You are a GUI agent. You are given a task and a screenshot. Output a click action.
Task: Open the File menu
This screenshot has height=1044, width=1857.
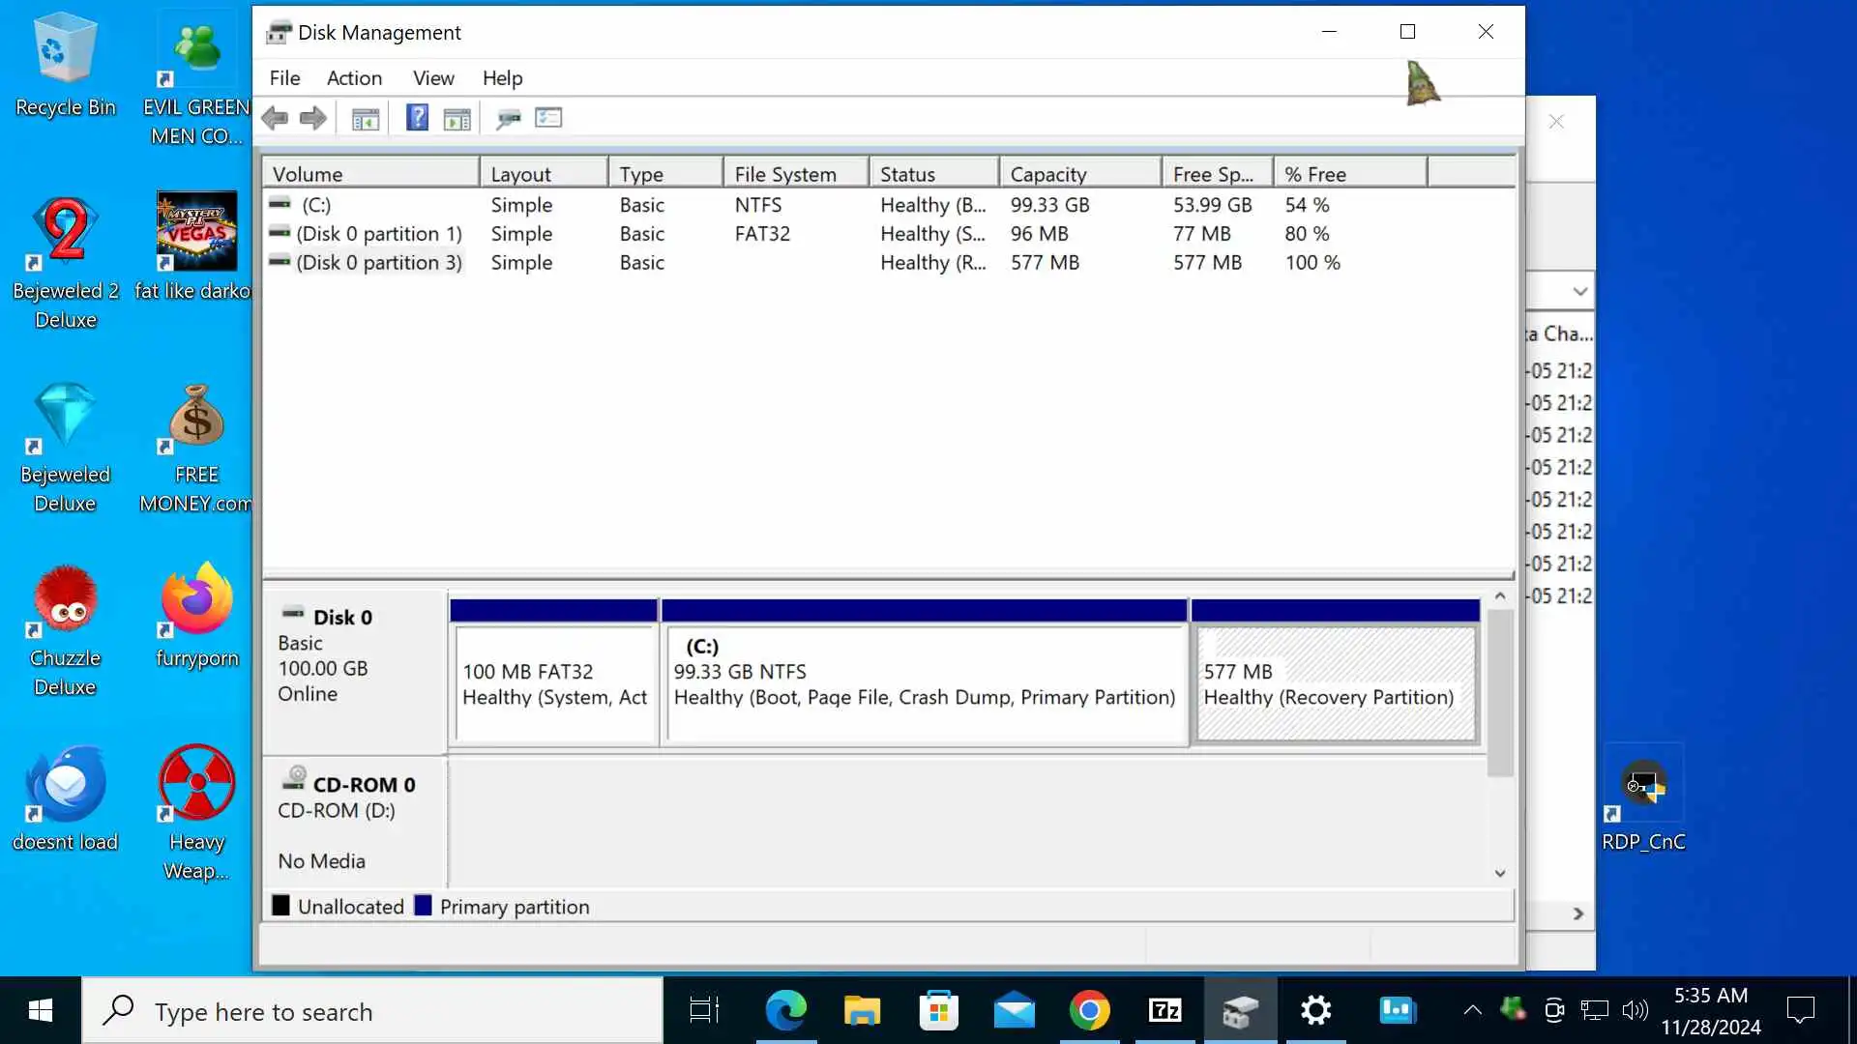coord(284,78)
